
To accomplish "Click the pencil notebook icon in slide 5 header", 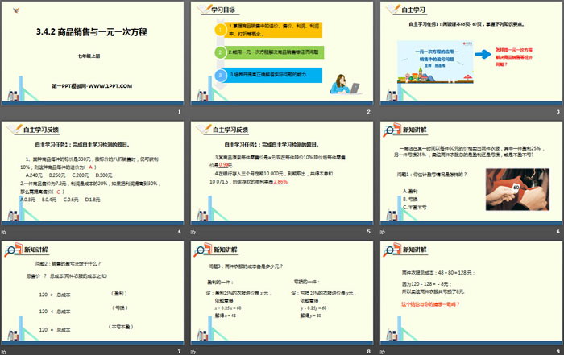I will [x=205, y=129].
